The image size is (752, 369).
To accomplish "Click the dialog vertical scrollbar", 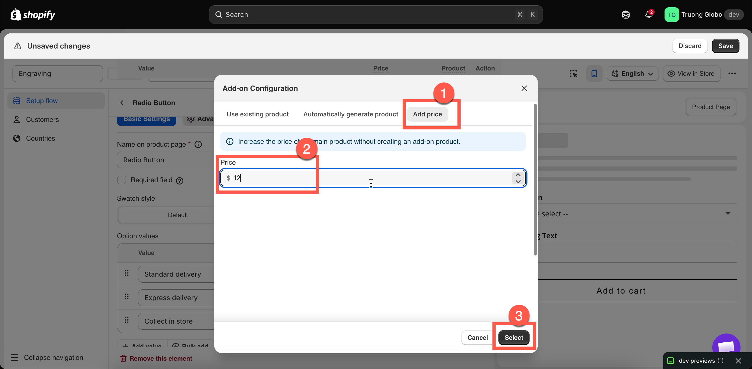I will (x=535, y=179).
